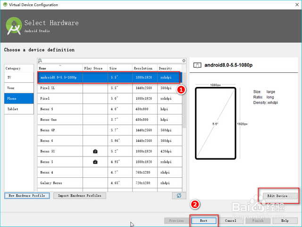Sort devices by Name column header
Viewport: 302px width, 227px height.
coord(60,68)
